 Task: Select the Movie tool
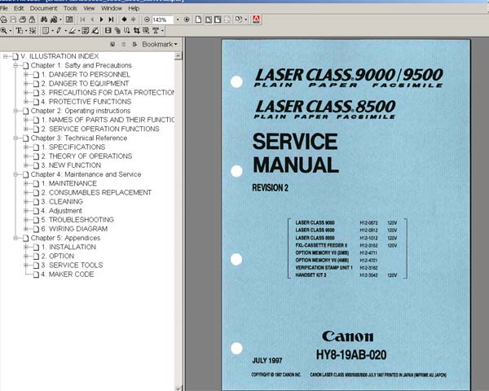click(108, 31)
